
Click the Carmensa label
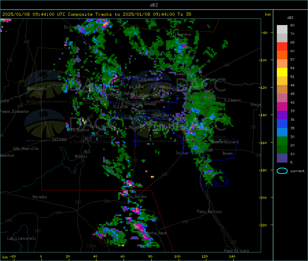pos(209,174)
